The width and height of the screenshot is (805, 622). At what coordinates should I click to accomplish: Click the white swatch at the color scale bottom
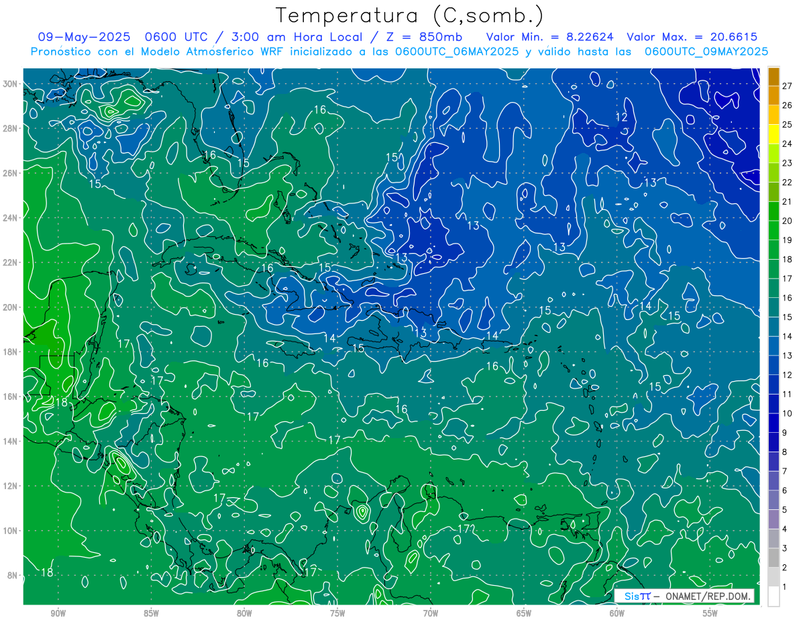click(x=773, y=597)
